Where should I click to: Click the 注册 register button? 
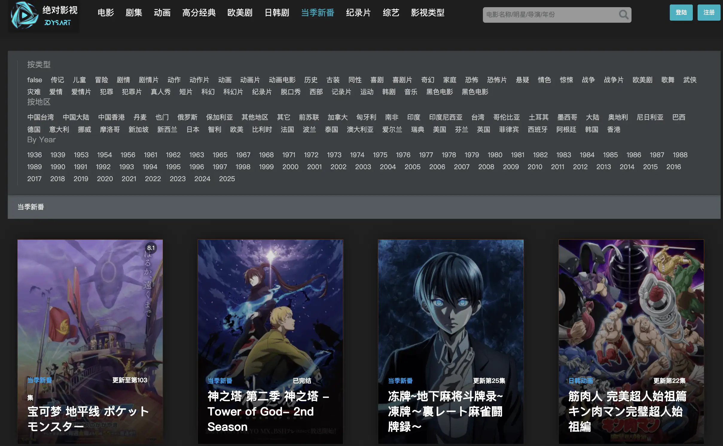[709, 13]
